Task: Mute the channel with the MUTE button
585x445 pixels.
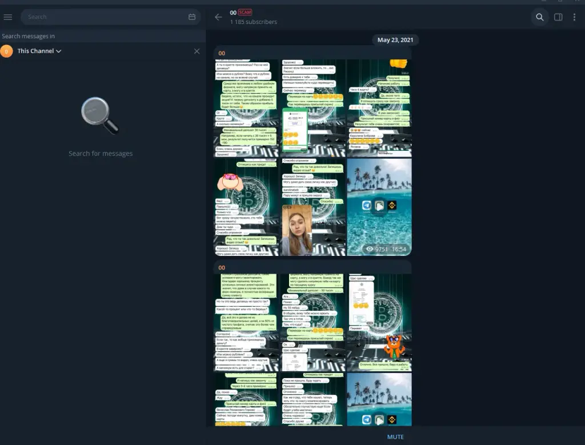Action: pos(395,437)
